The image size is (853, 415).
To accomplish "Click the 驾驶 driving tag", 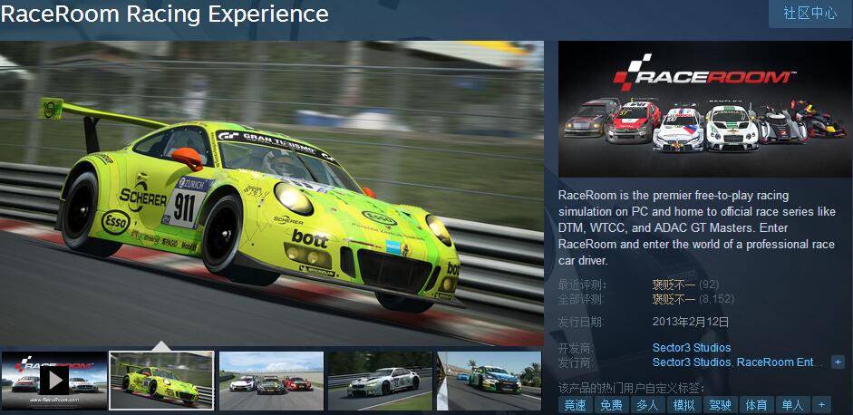I will click(720, 405).
